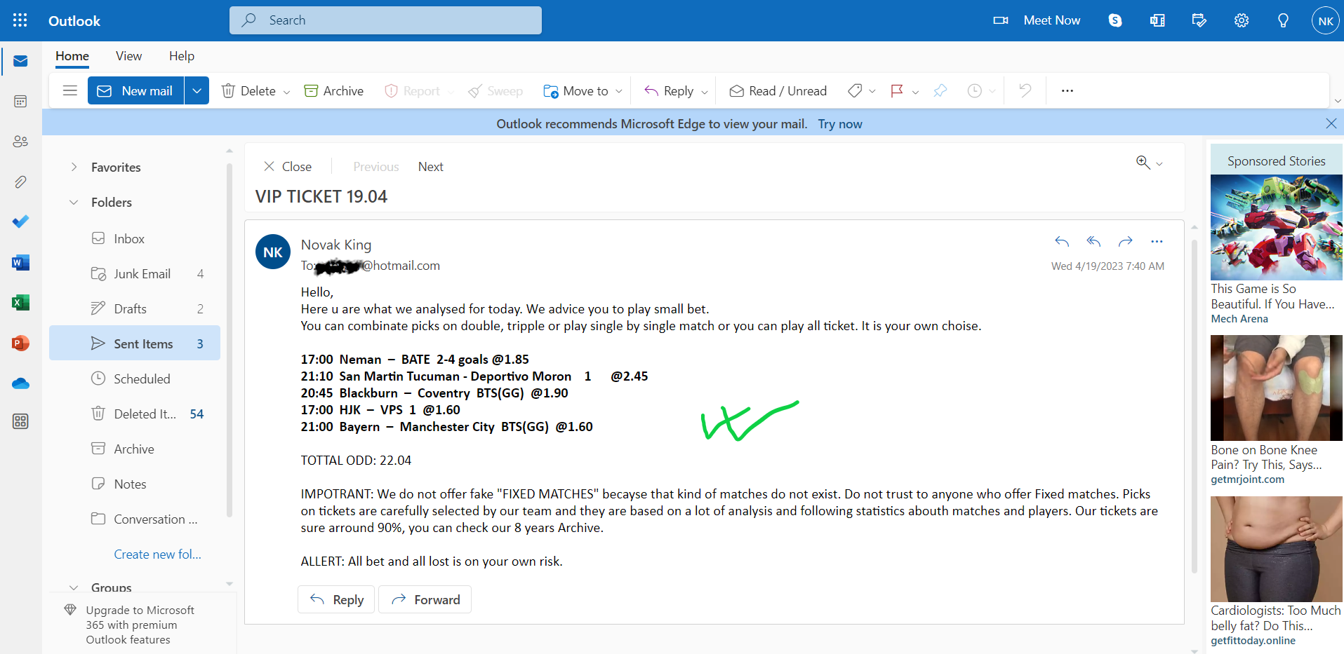Expand the Move to dropdown arrow
Viewport: 1344px width, 654px height.
(x=619, y=91)
